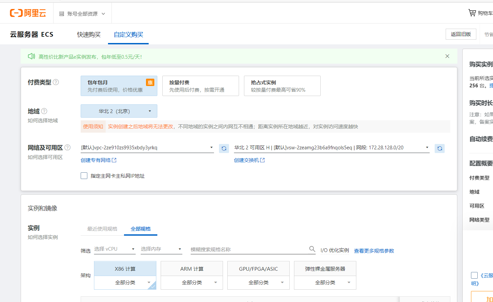Open the 账号全部资源 dropdown
Viewport: 493px width, 302px height.
pyautogui.click(x=82, y=14)
